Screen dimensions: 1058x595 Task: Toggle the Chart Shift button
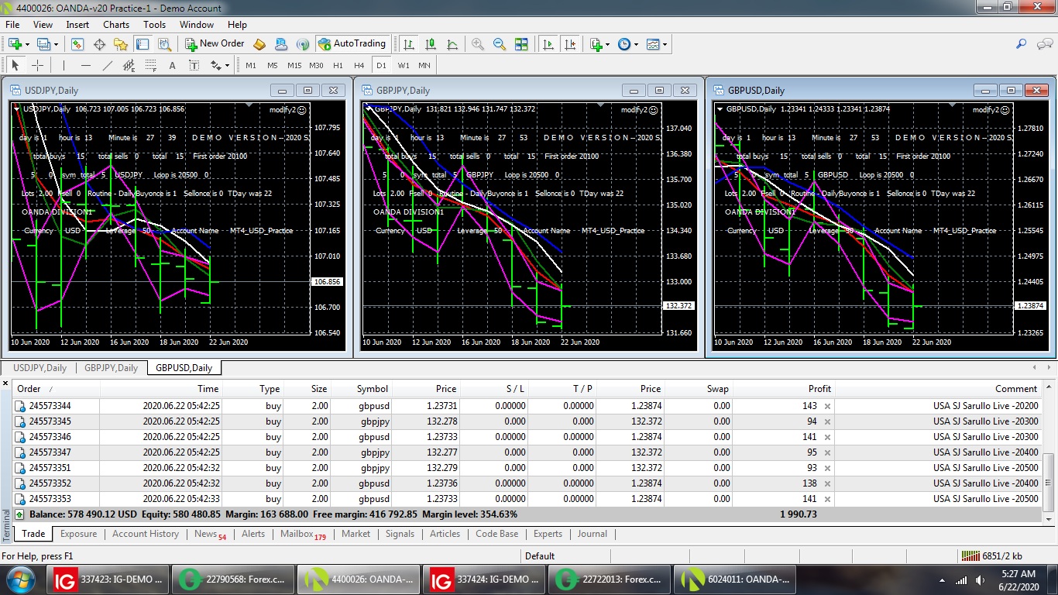tap(570, 44)
